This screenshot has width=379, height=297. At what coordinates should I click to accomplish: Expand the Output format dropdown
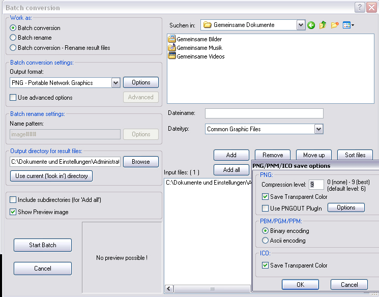(x=115, y=83)
